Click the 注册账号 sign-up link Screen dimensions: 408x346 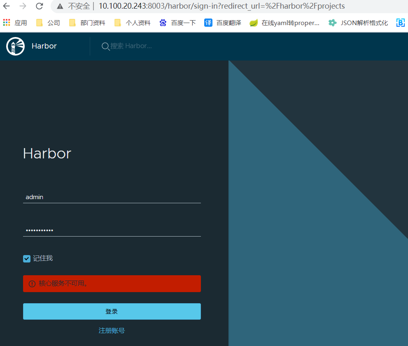[x=112, y=331]
